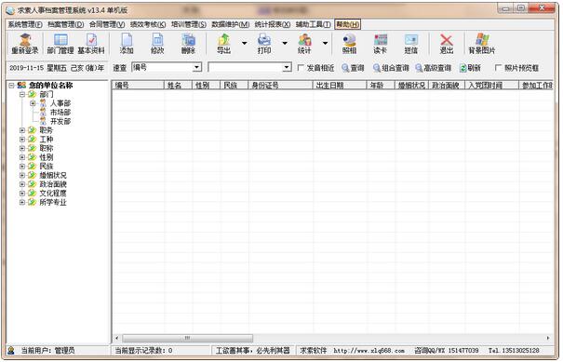
Task: Click the 短信 SMS icon
Action: coord(410,44)
